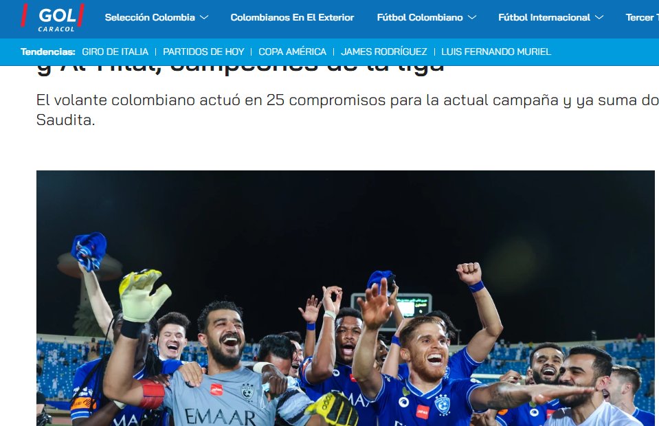Open Partidos de Hoy trending link
This screenshot has width=659, height=426.
click(x=203, y=52)
